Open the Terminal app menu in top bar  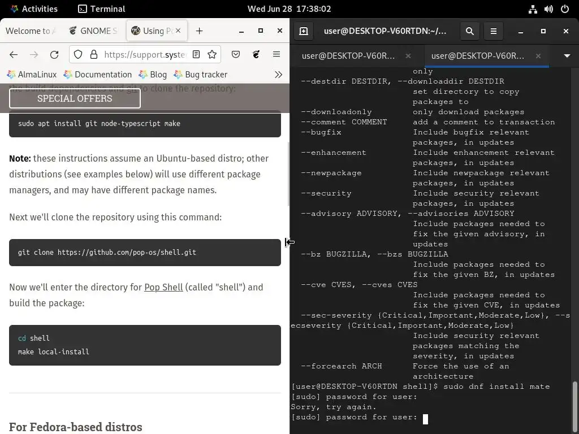102,9
